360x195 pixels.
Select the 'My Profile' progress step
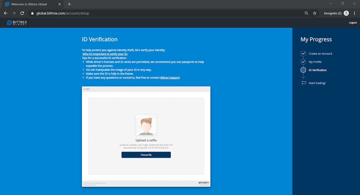[x=315, y=62]
